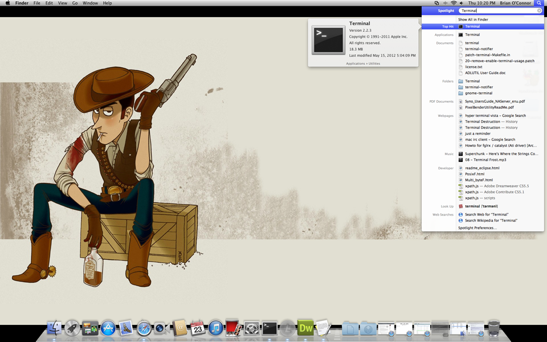547x342 pixels.
Task: Open the Trash in the Dock
Action: 493,328
